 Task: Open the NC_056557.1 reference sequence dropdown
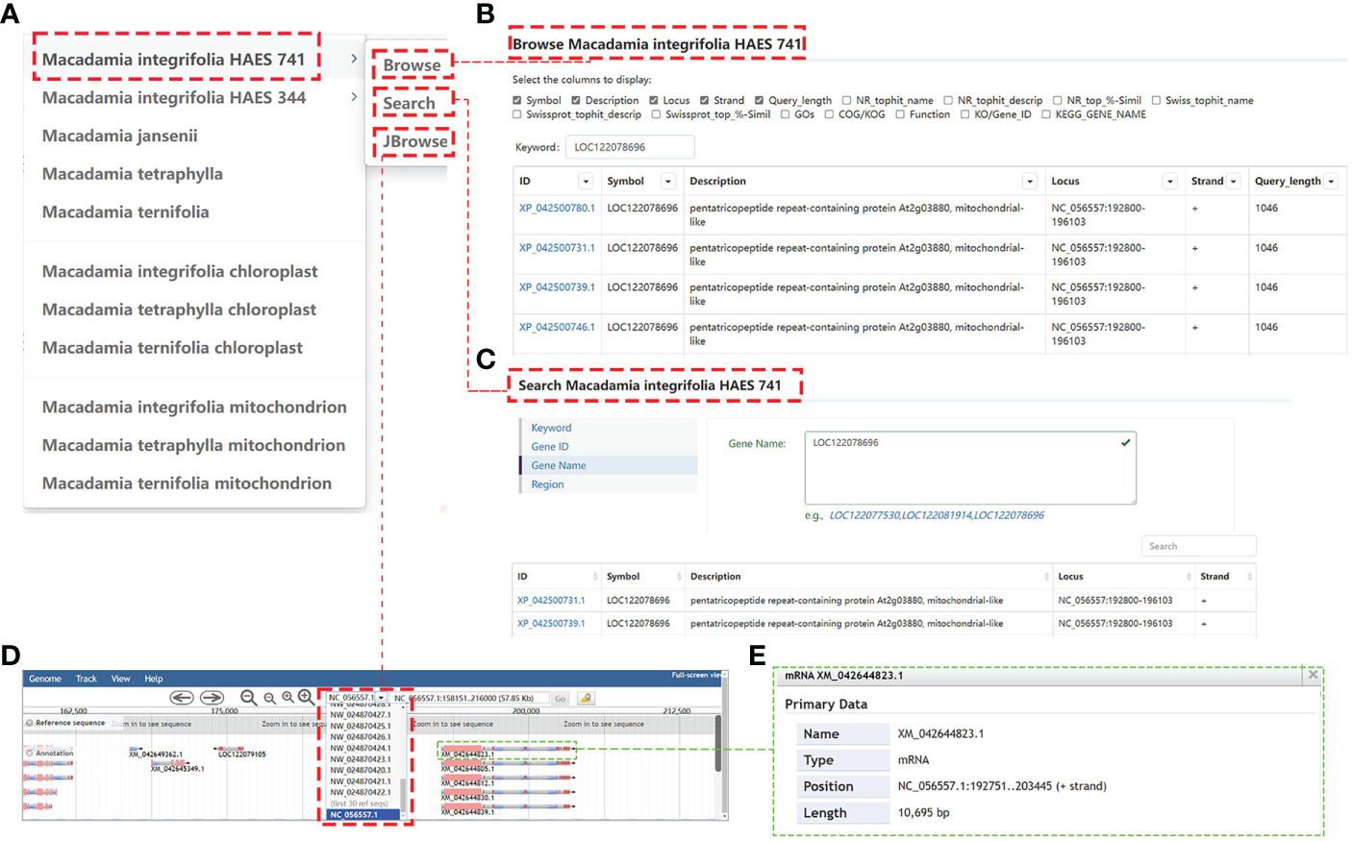pyautogui.click(x=381, y=698)
